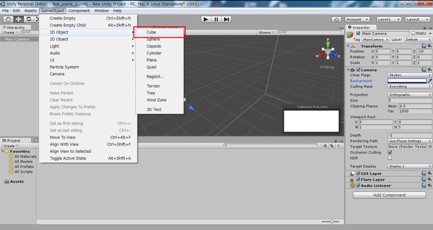Image resolution: width=433 pixels, height=230 pixels.
Task: Enable the HDR checkbox
Action: 390,158
